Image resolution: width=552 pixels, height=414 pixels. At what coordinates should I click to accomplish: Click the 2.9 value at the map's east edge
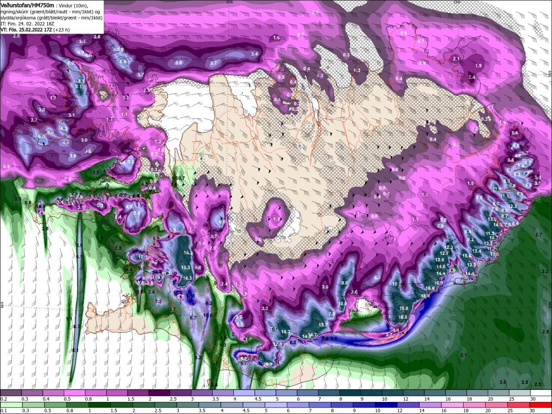point(545,332)
